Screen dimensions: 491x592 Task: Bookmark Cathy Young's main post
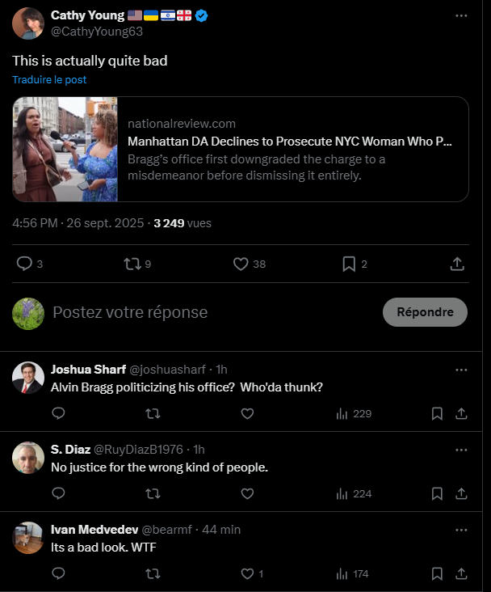(349, 264)
